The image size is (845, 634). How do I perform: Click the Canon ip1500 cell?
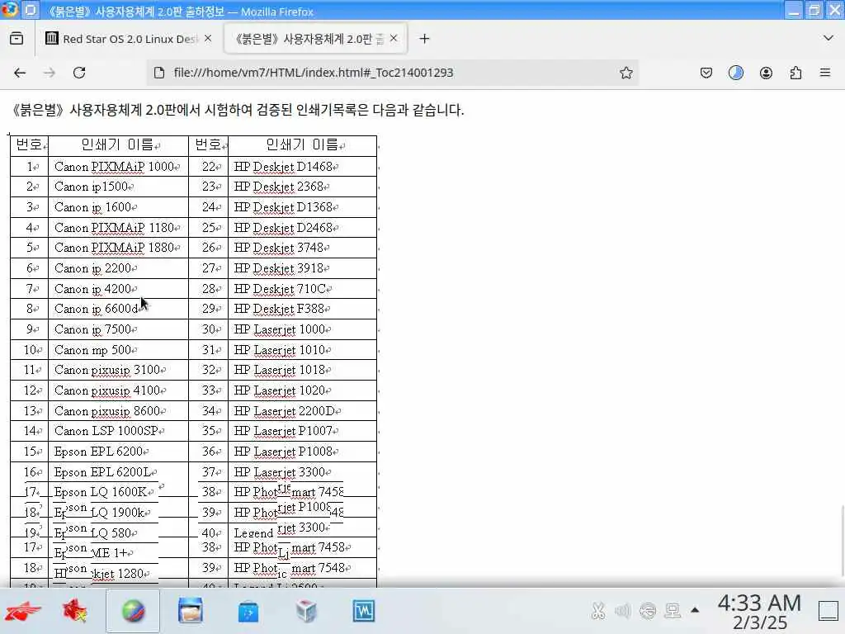(x=119, y=187)
